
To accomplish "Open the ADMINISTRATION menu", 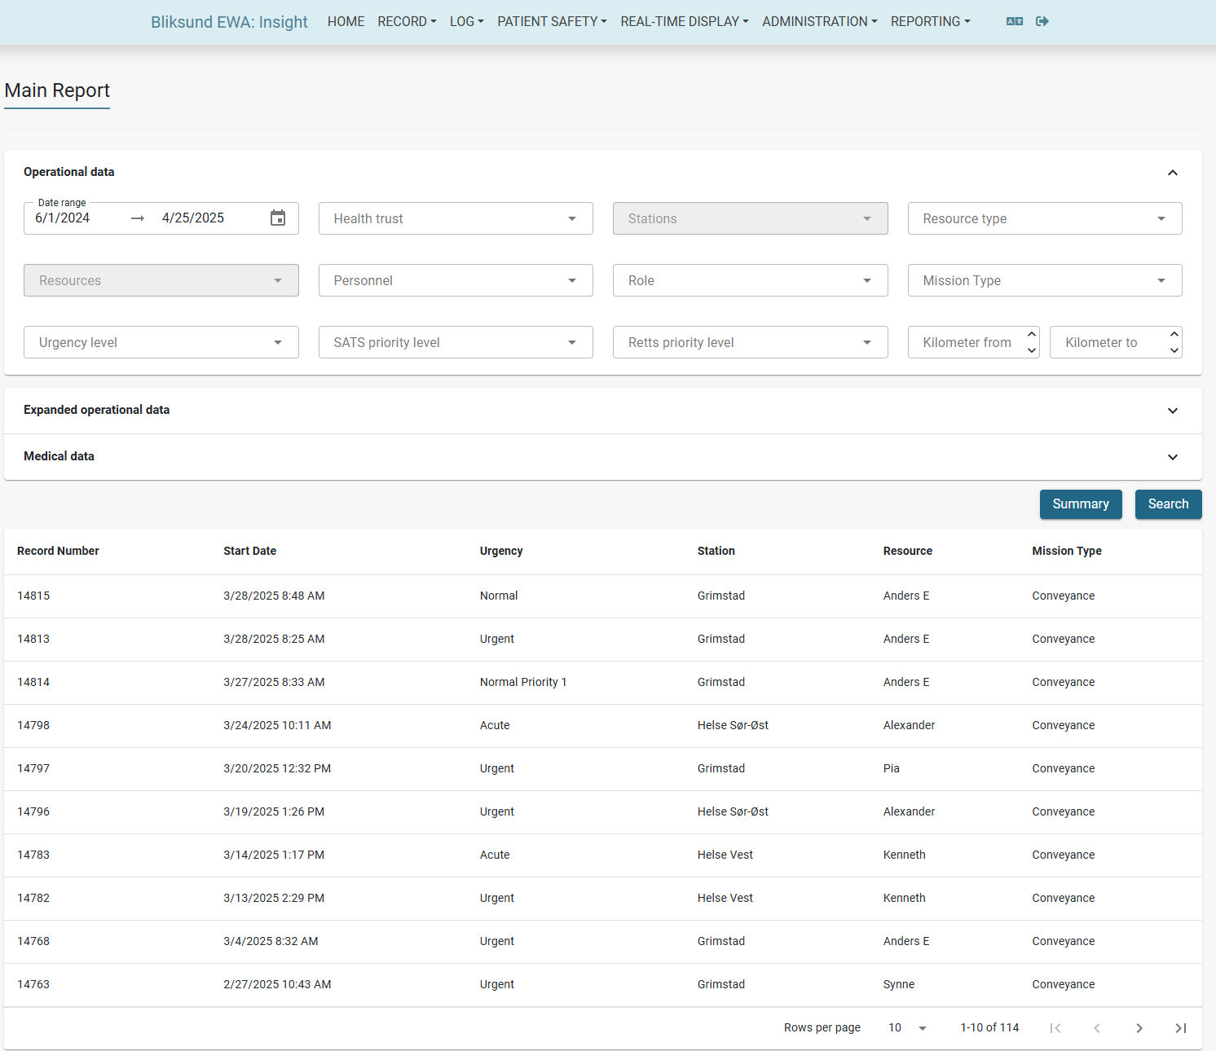I will [820, 21].
